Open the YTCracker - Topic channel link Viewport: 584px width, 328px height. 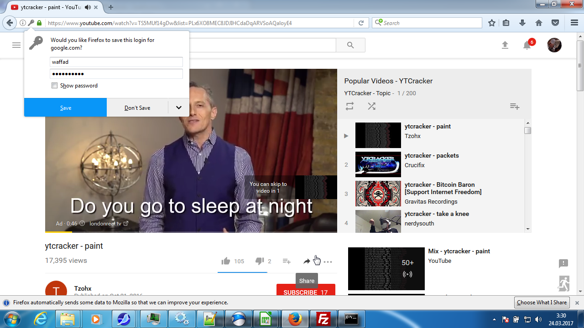point(367,93)
